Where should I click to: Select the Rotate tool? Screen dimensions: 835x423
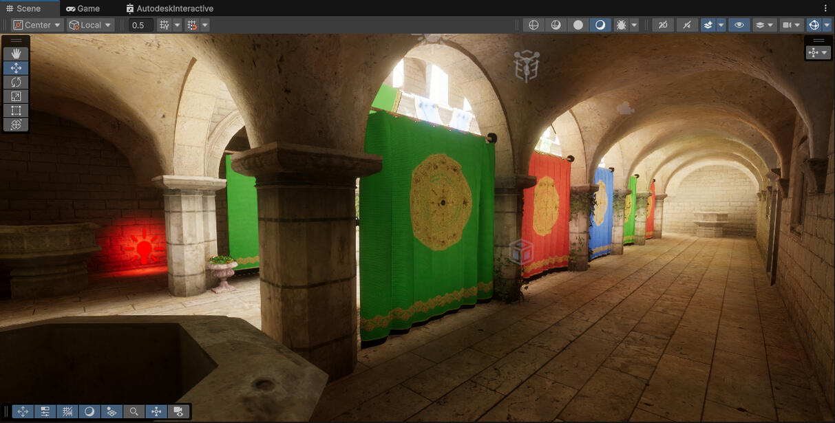click(16, 82)
